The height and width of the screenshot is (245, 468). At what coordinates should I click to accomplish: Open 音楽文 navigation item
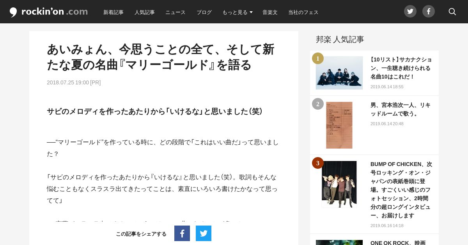tap(270, 12)
